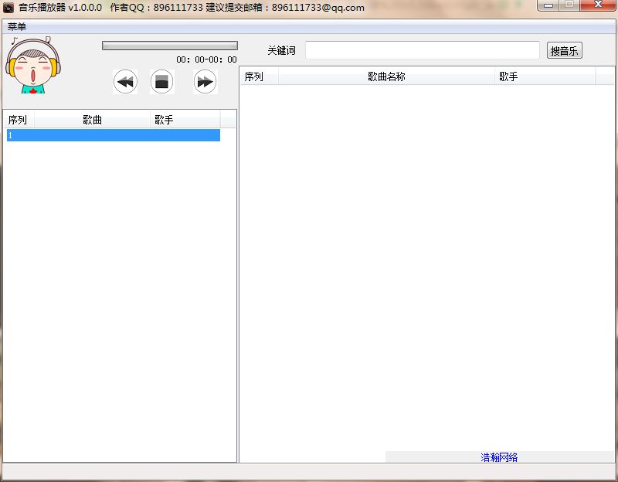Click the app icon in title bar
618x482 pixels.
tap(8, 8)
